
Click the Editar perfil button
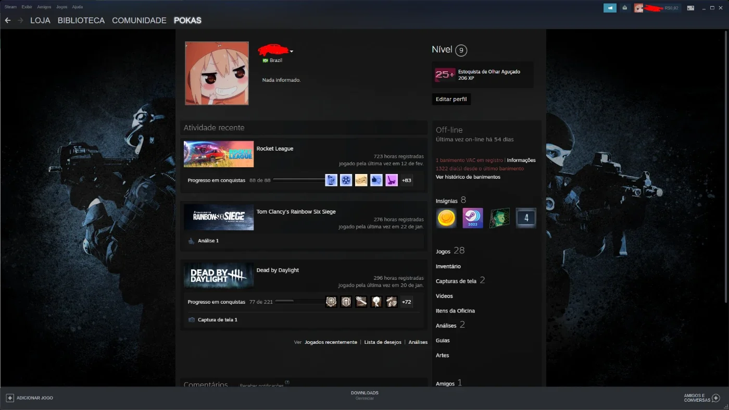point(451,99)
